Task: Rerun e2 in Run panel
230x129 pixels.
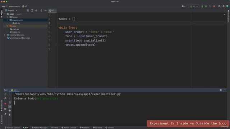Action: click(x=5, y=94)
